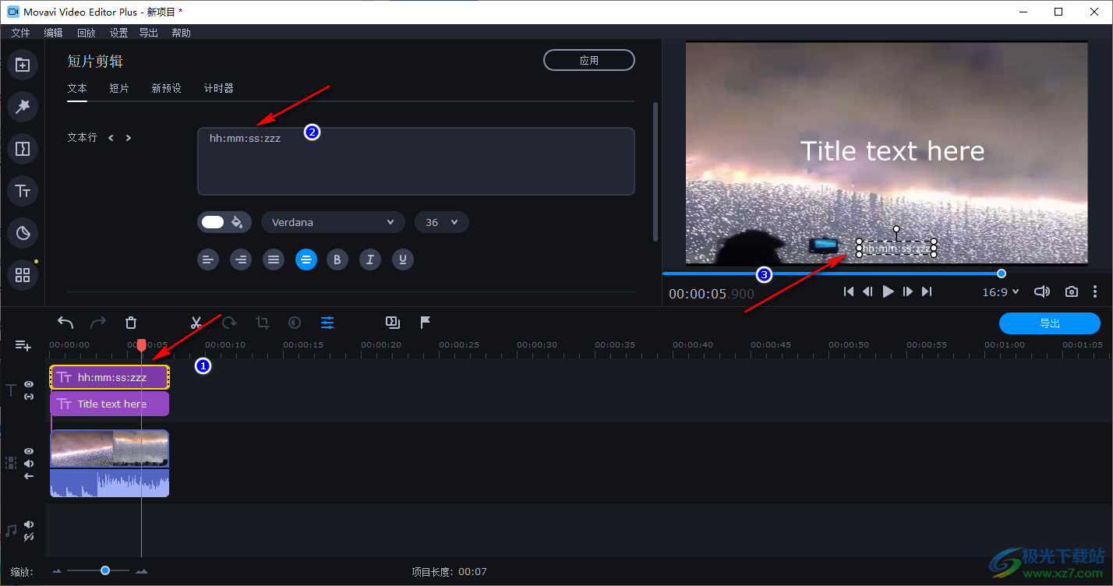Open the 帮助 menu
The width and height of the screenshot is (1113, 586).
(x=181, y=33)
